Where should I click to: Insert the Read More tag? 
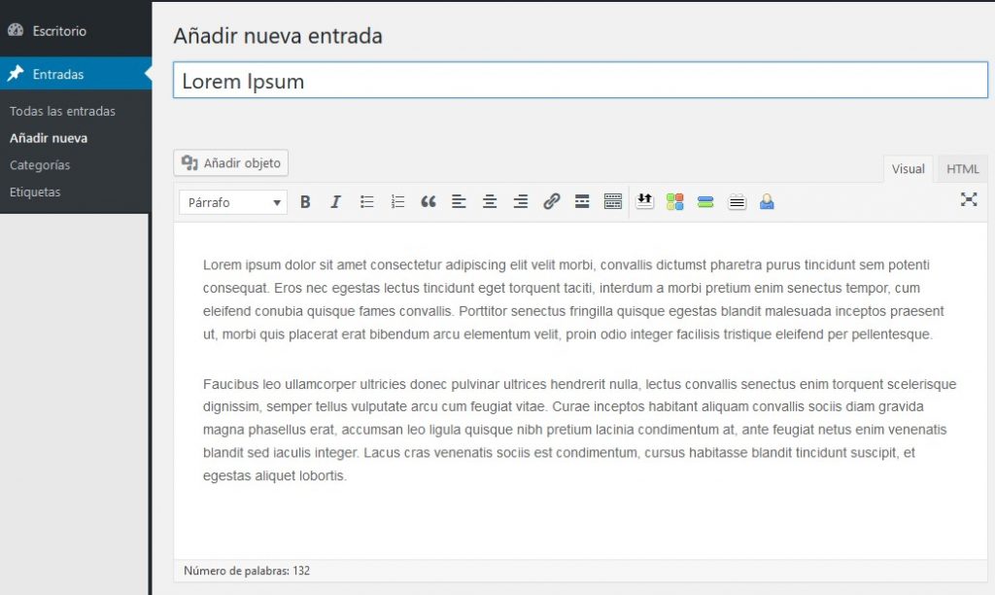click(582, 202)
